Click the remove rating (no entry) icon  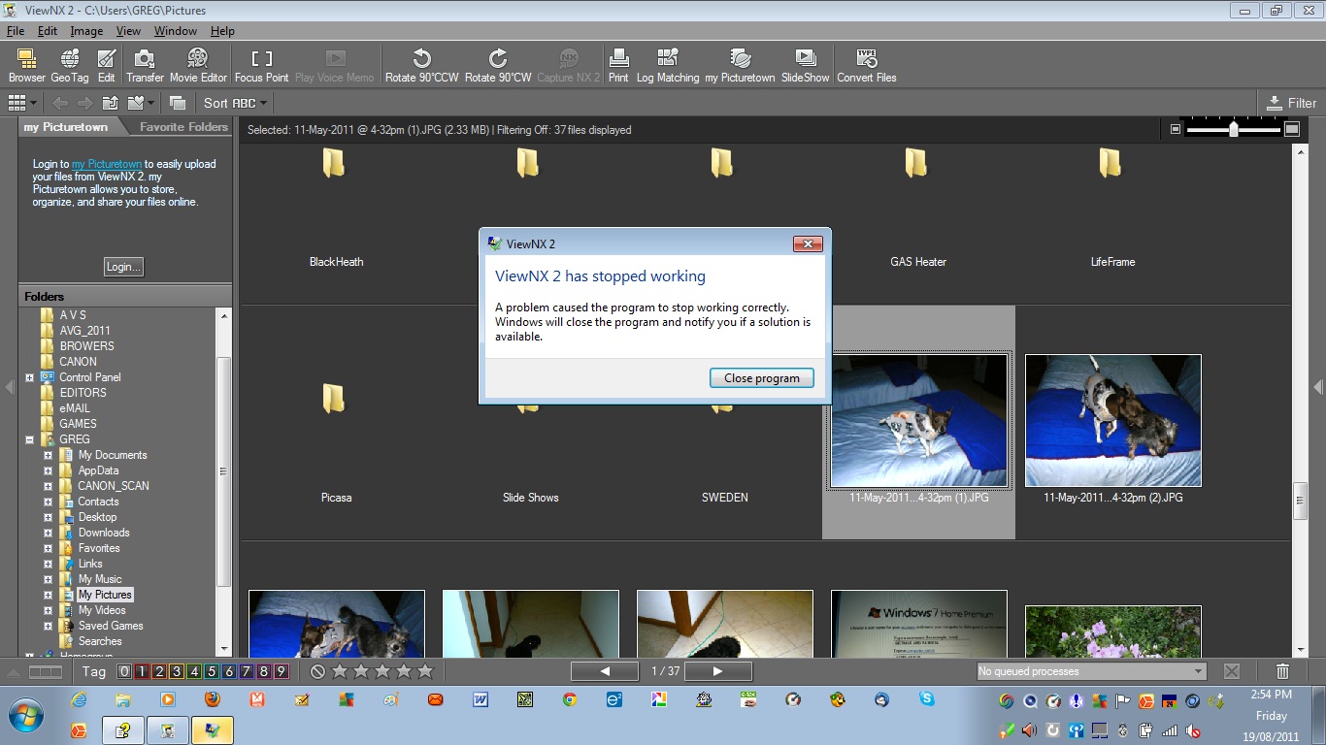317,671
